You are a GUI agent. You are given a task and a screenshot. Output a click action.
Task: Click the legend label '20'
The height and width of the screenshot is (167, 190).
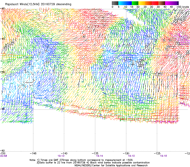[x=138, y=7]
